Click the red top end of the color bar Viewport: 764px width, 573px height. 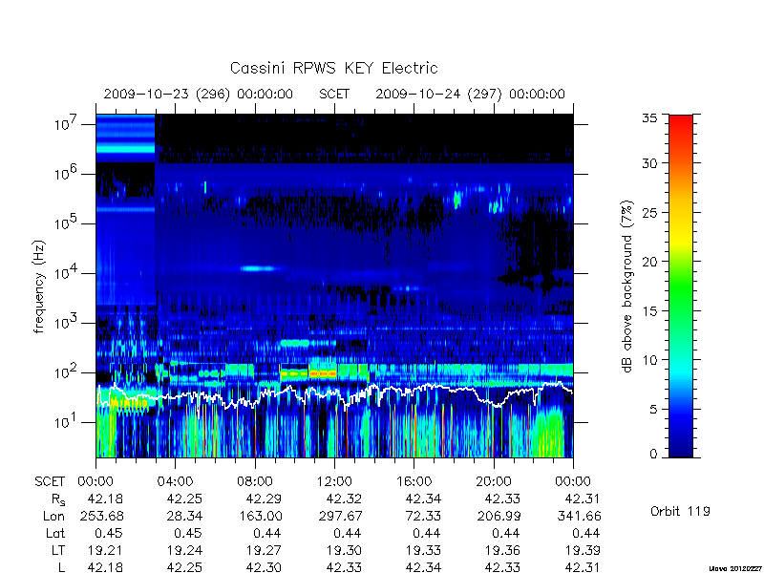point(681,119)
